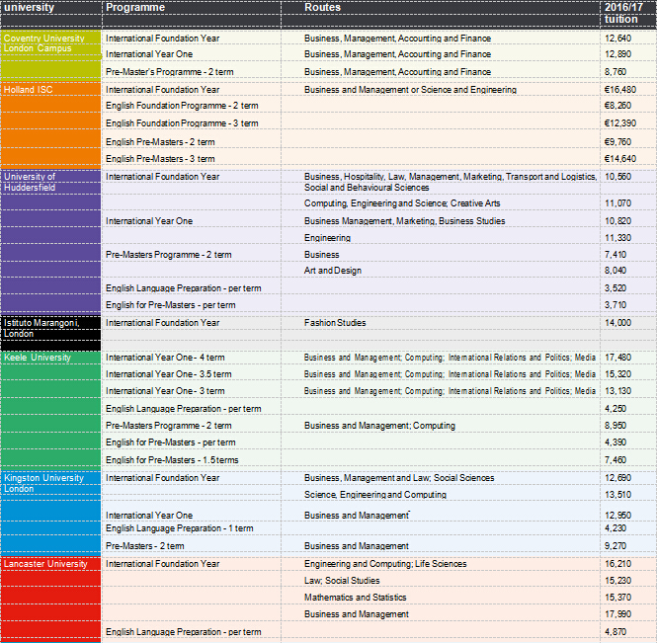
Task: Click the tuition value 17,480
Action: click(617, 358)
